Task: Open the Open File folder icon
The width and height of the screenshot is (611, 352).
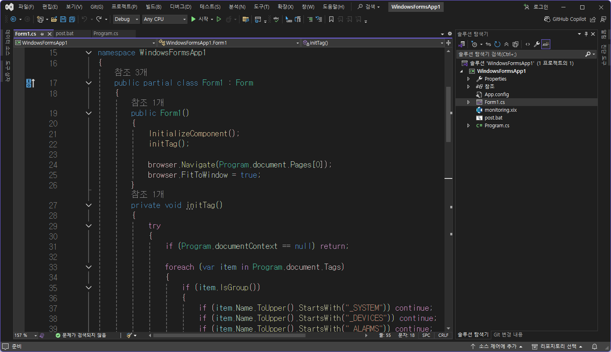Action: (x=54, y=19)
